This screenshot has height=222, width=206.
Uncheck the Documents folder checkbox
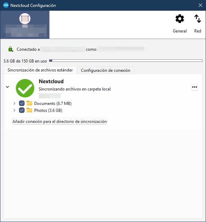coord(22,103)
